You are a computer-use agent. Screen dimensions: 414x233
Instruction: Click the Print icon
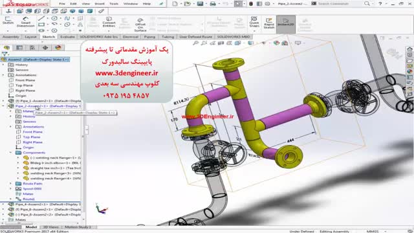[213, 4]
